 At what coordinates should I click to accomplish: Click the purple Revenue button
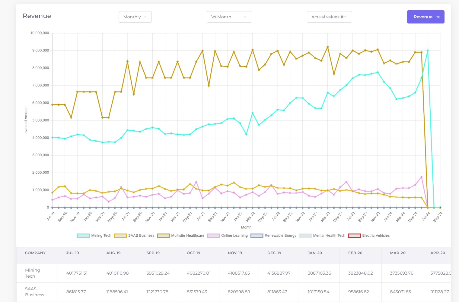click(426, 17)
